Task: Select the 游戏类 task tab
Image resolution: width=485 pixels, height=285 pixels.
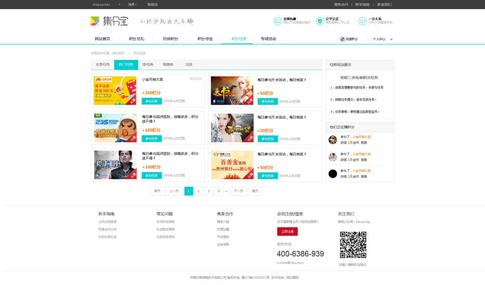Action: [x=148, y=65]
